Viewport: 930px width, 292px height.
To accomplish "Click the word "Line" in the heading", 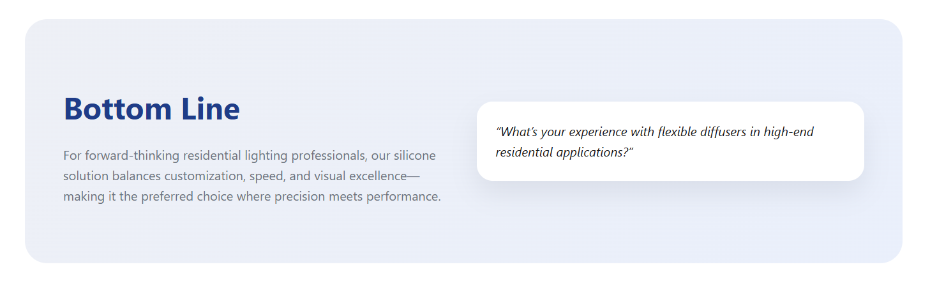I will coord(210,109).
